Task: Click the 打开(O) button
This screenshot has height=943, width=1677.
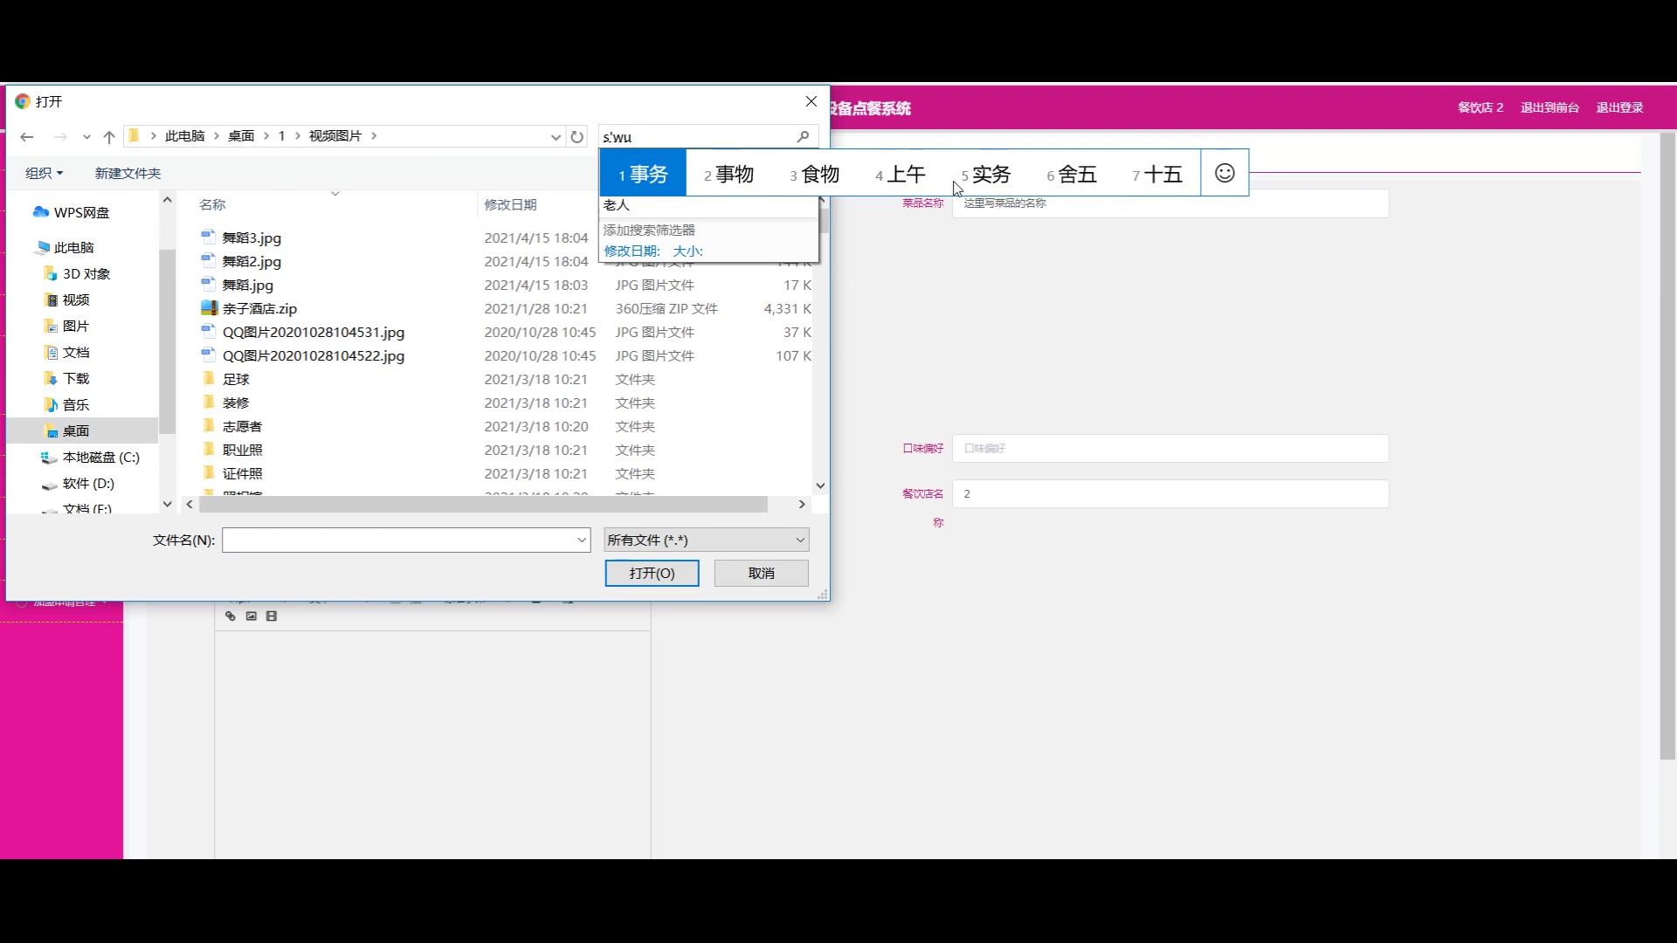Action: pyautogui.click(x=652, y=574)
